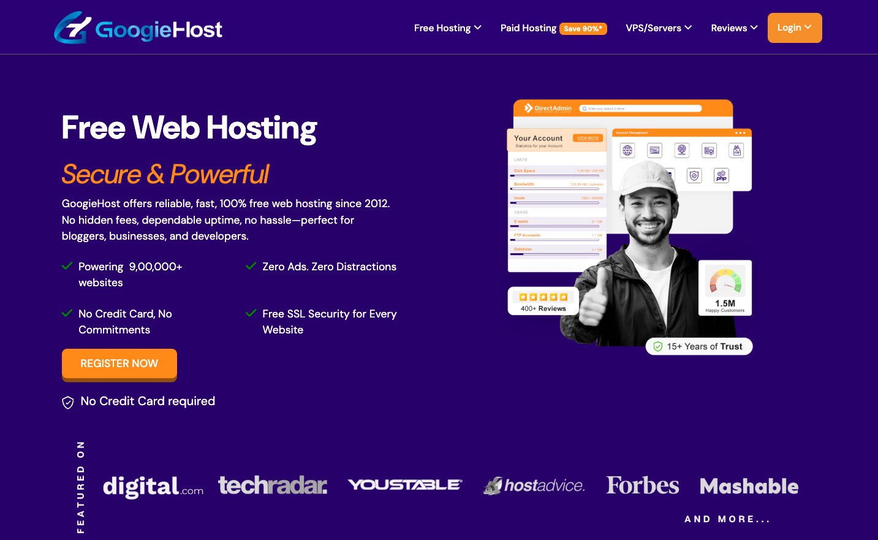Viewport: 878px width, 540px height.
Task: Click the DirectAdmin search criteria field
Action: [640, 108]
